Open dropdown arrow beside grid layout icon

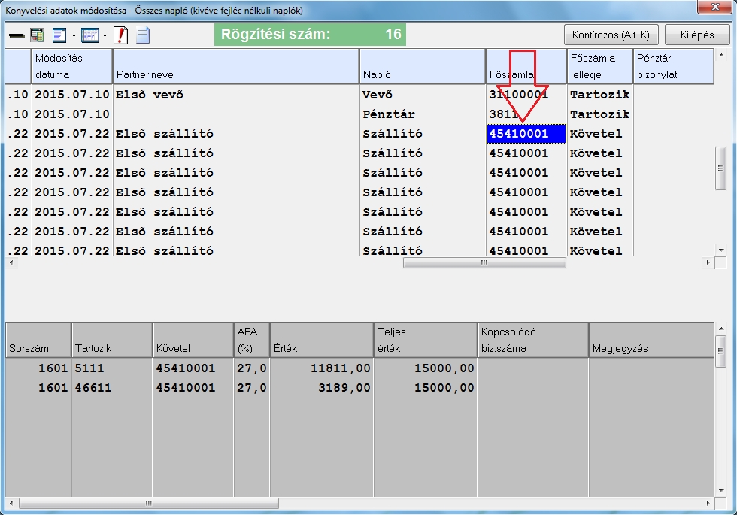point(105,36)
